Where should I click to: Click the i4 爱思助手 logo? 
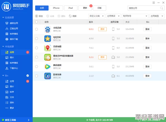[x=6, y=7]
